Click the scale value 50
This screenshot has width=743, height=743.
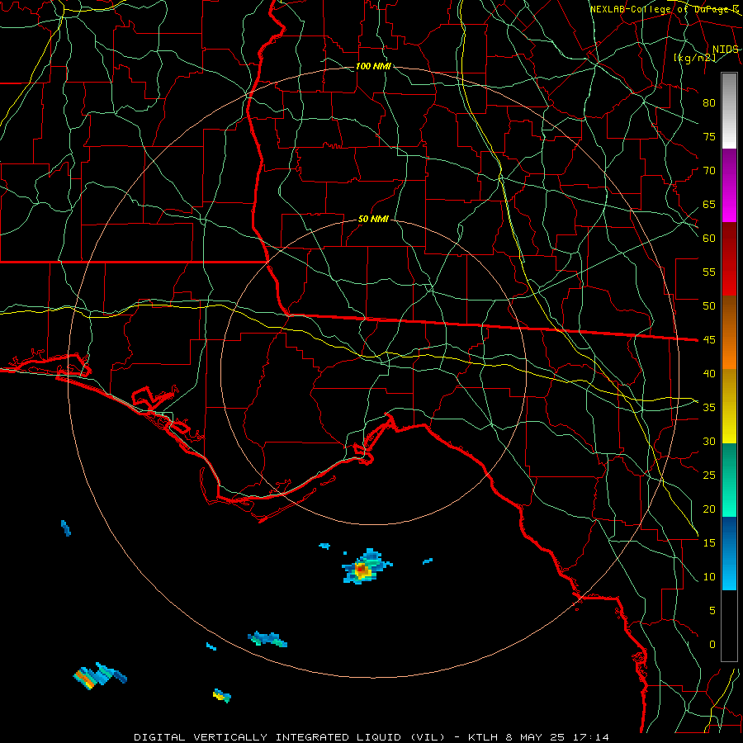coord(709,306)
